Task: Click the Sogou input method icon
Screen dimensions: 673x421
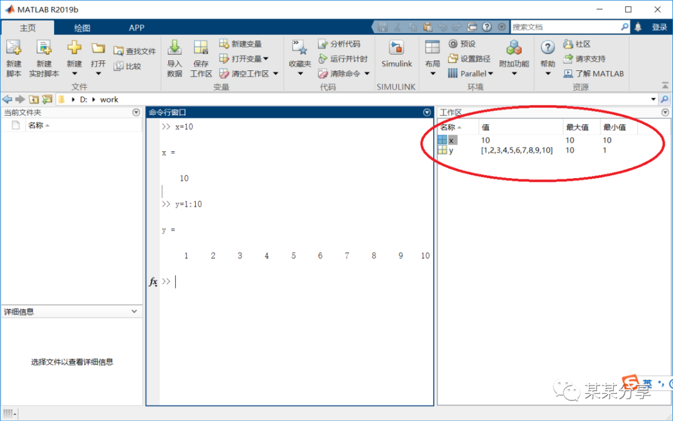Action: [631, 382]
